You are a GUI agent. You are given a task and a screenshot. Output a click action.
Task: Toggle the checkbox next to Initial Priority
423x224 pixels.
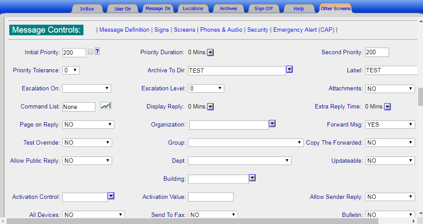pyautogui.click(x=91, y=52)
